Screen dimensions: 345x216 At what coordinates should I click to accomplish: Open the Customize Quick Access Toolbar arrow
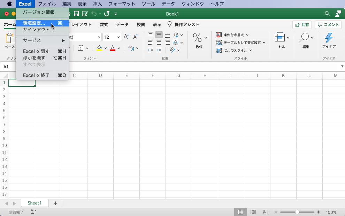pos(116,14)
